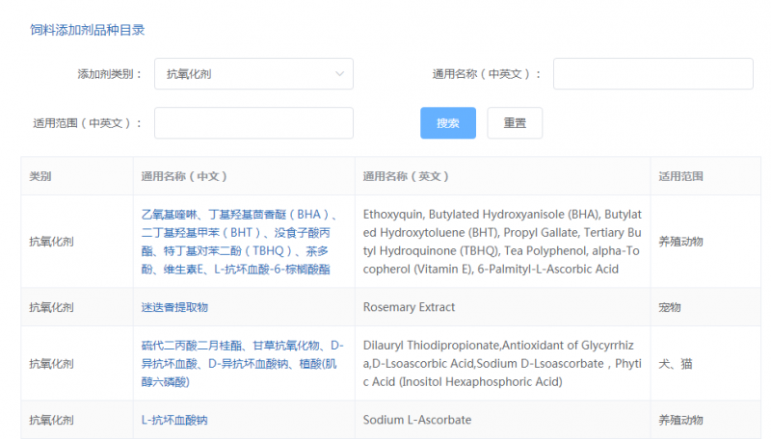Select the Rosemary Extract cell
The height and width of the screenshot is (439, 771).
tap(409, 307)
